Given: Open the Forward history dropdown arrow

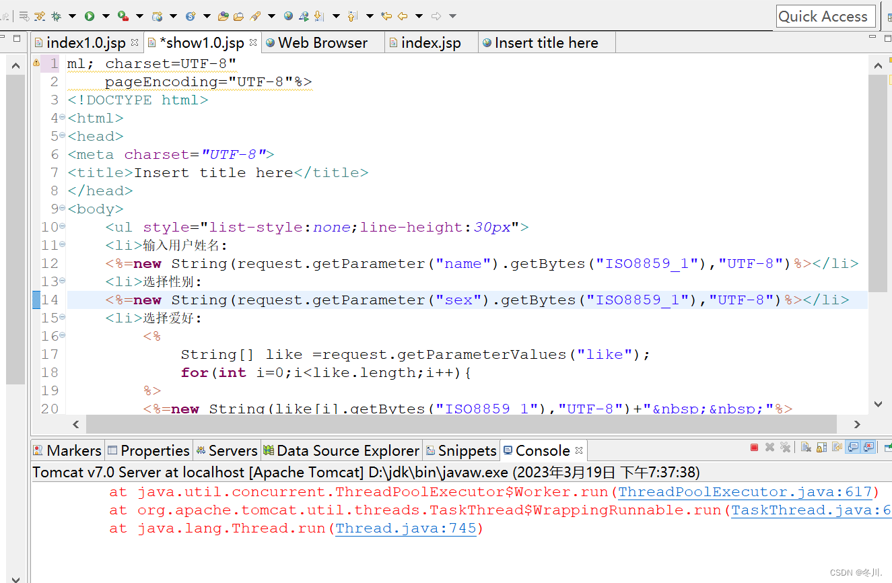Looking at the screenshot, I should pyautogui.click(x=452, y=15).
